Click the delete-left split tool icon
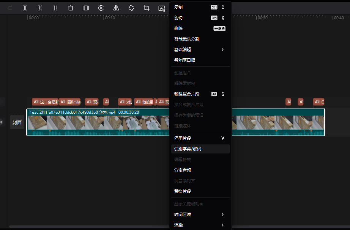350x230 pixels. 40,8
